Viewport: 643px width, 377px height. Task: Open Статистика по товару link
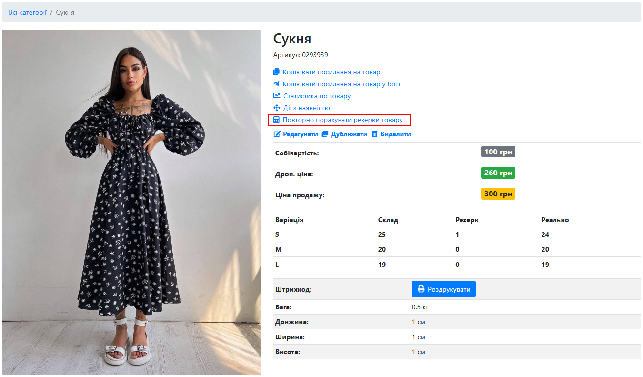[x=317, y=96]
